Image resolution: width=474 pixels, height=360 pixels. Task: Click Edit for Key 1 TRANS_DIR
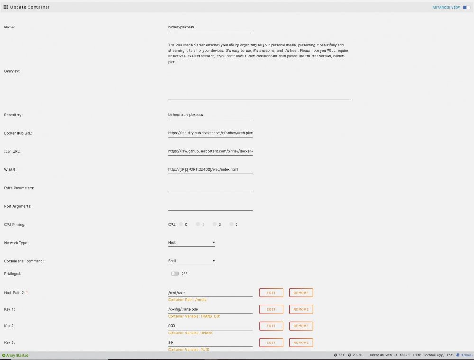coord(271,309)
